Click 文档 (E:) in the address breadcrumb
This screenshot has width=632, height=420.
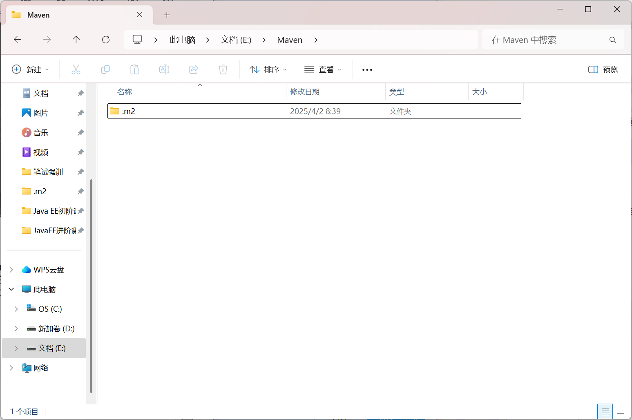pos(236,40)
